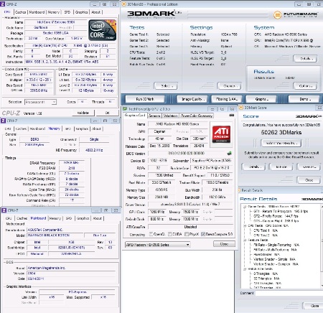This screenshot has width=323, height=313.
Task: Click the title icon of the CPU-Z Mainboard window
Action: pos(4,210)
